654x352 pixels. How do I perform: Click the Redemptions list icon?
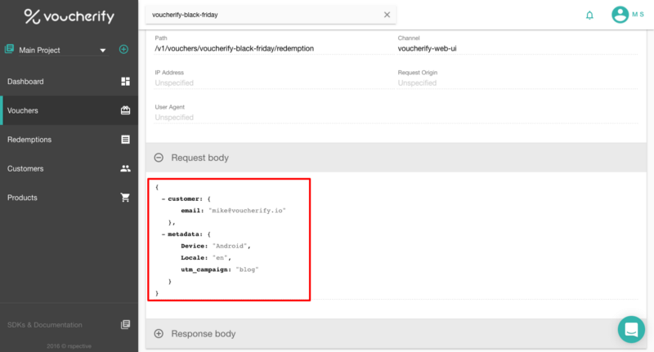(x=125, y=139)
